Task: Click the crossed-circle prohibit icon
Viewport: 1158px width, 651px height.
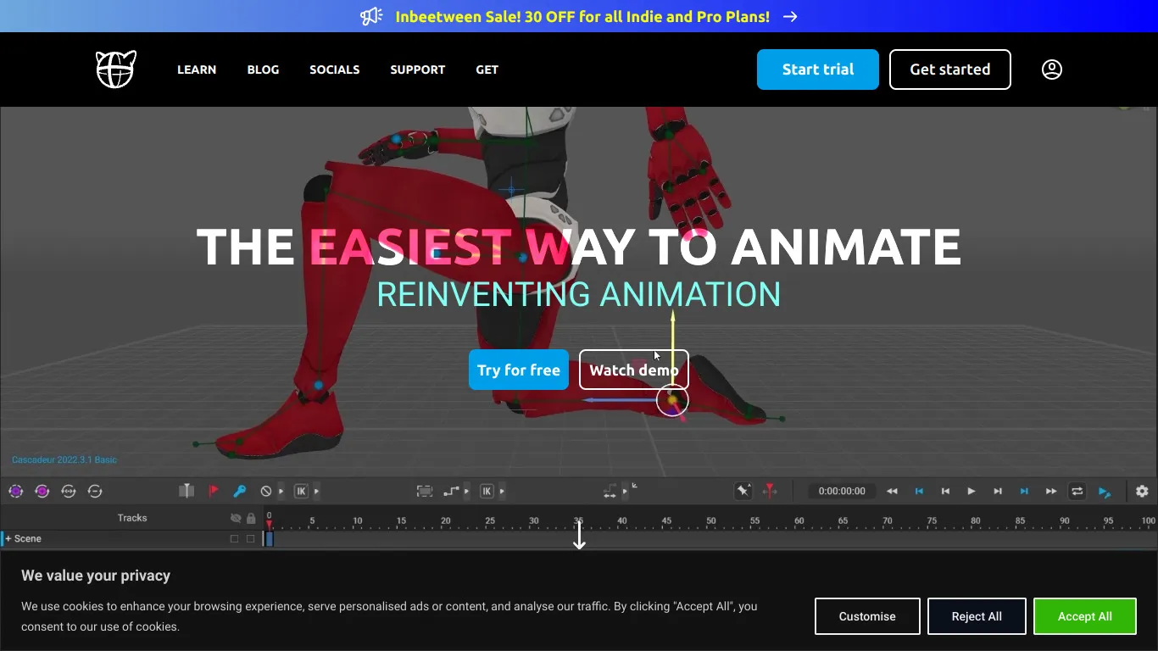Action: coord(266,491)
